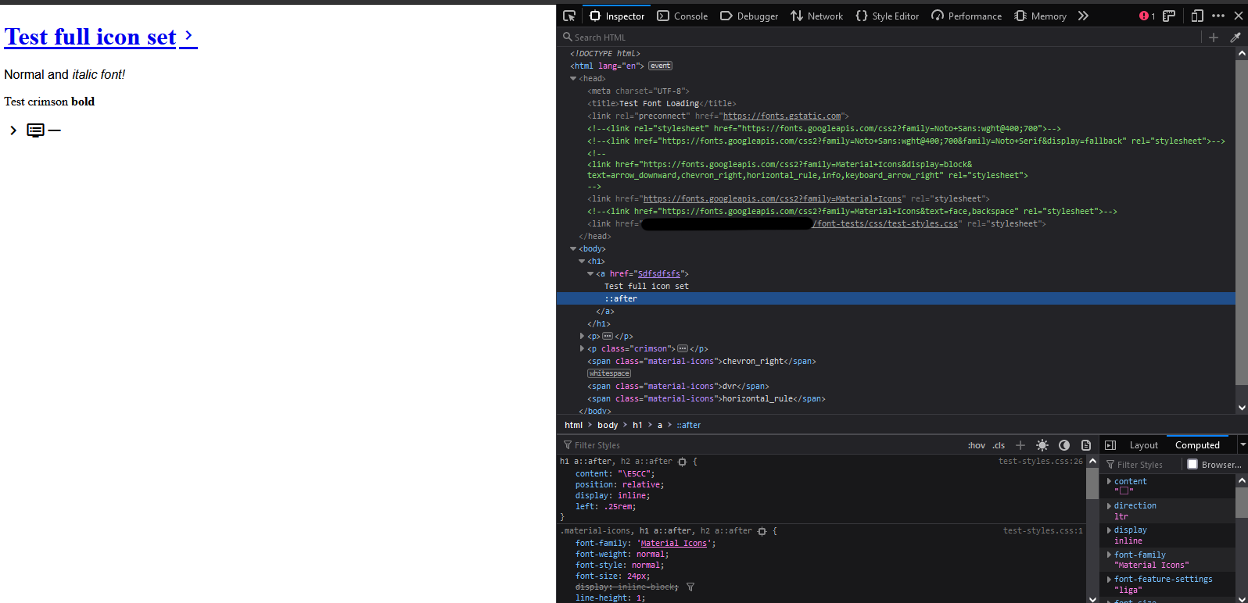The width and height of the screenshot is (1248, 603).
Task: Toggle the rulers for the page
Action: coord(1169,16)
